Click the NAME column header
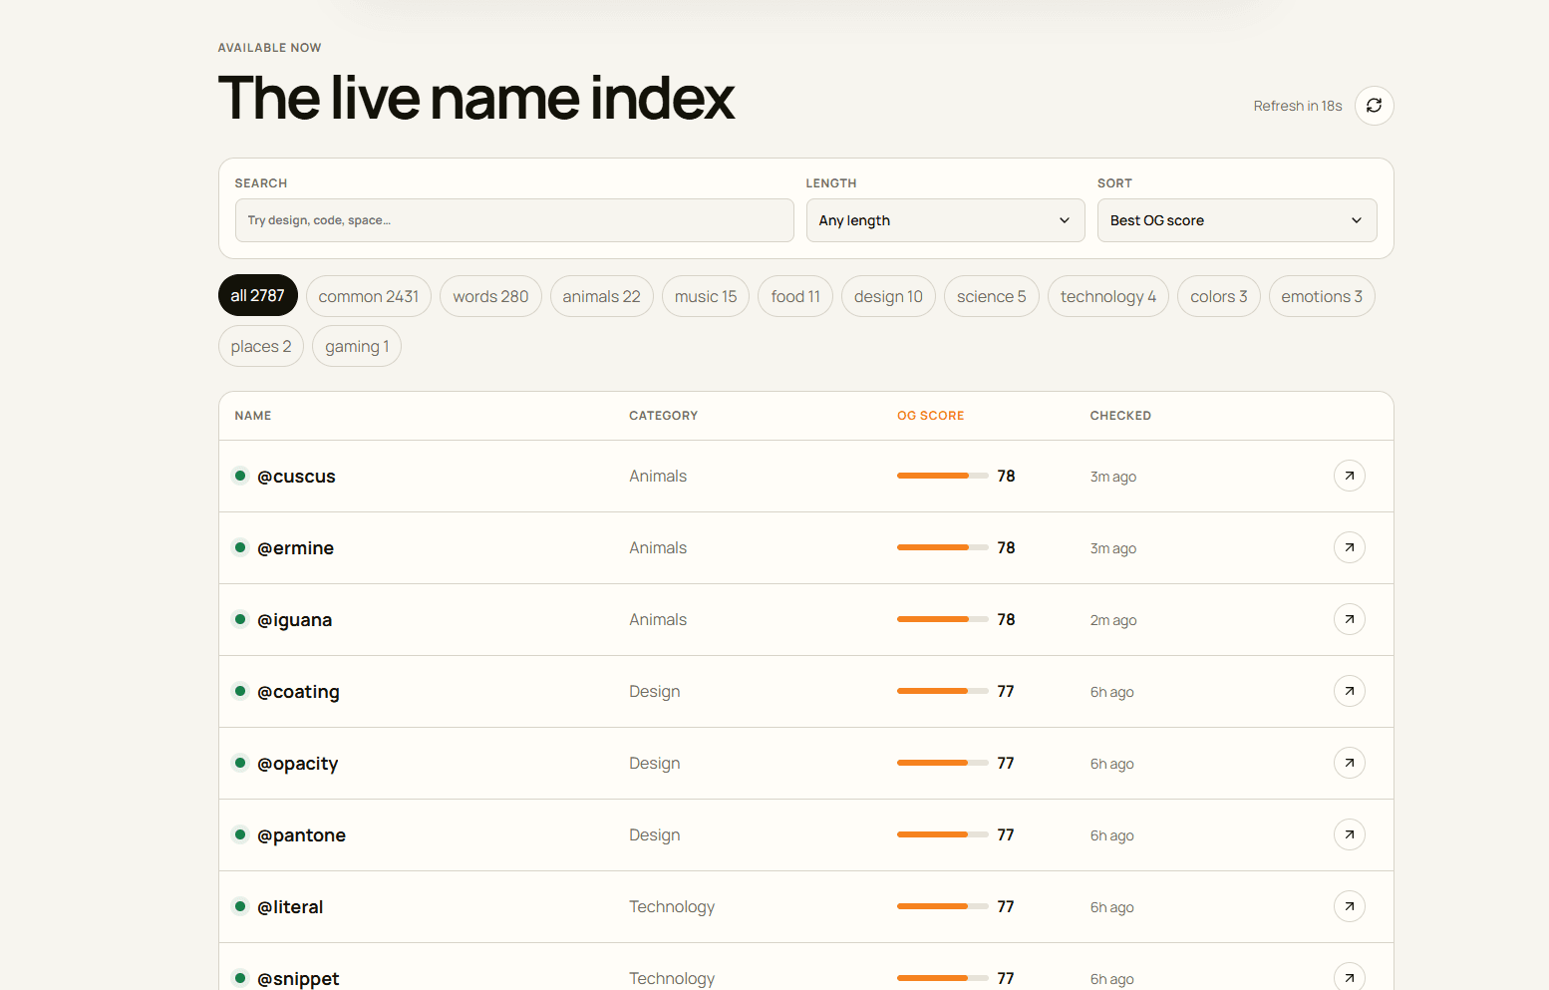 click(253, 416)
